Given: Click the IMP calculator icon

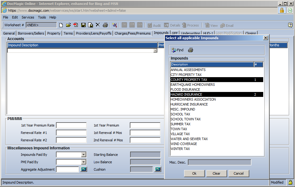Looking at the screenshot, I should click(140, 25).
